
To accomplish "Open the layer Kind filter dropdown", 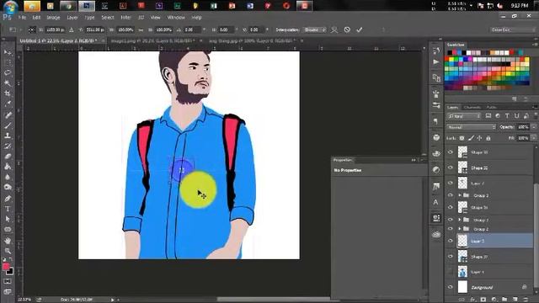I will [464, 116].
